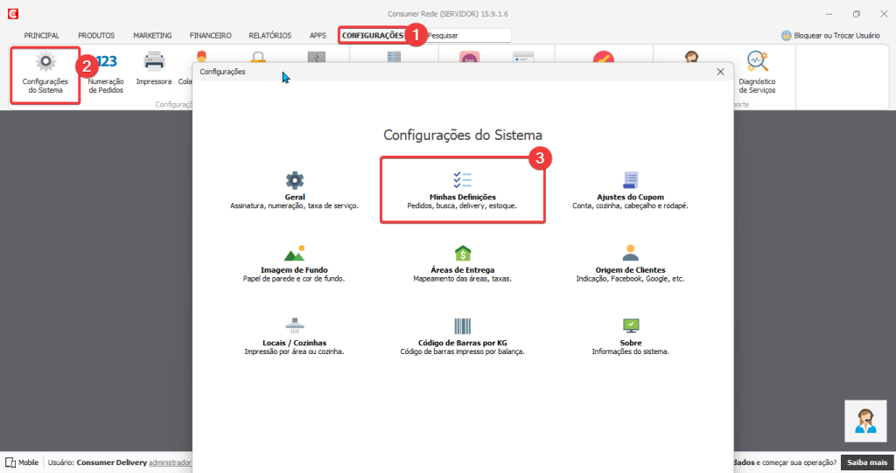Select Geral settings gear icon
The width and height of the screenshot is (896, 473).
click(294, 182)
